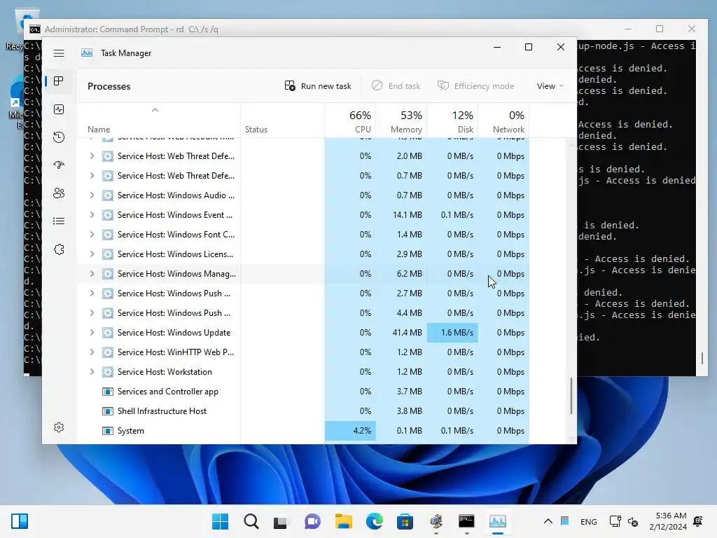
Task: Expand Service Host: Windows Event row
Action: pos(92,215)
